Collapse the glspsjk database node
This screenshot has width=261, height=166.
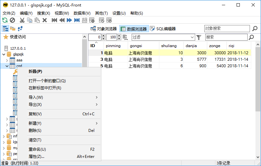pos(4,54)
